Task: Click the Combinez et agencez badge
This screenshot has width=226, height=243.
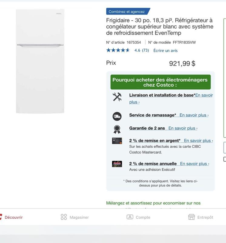Action: 128,12
